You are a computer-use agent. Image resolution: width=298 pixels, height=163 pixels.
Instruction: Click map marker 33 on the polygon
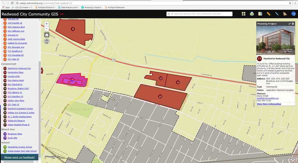178,82
